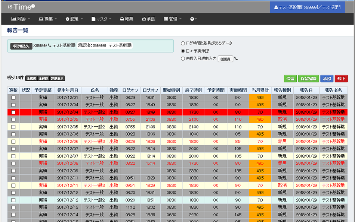Open the help question mark menu
Screen dimensions: 355x222
pyautogui.click(x=193, y=19)
